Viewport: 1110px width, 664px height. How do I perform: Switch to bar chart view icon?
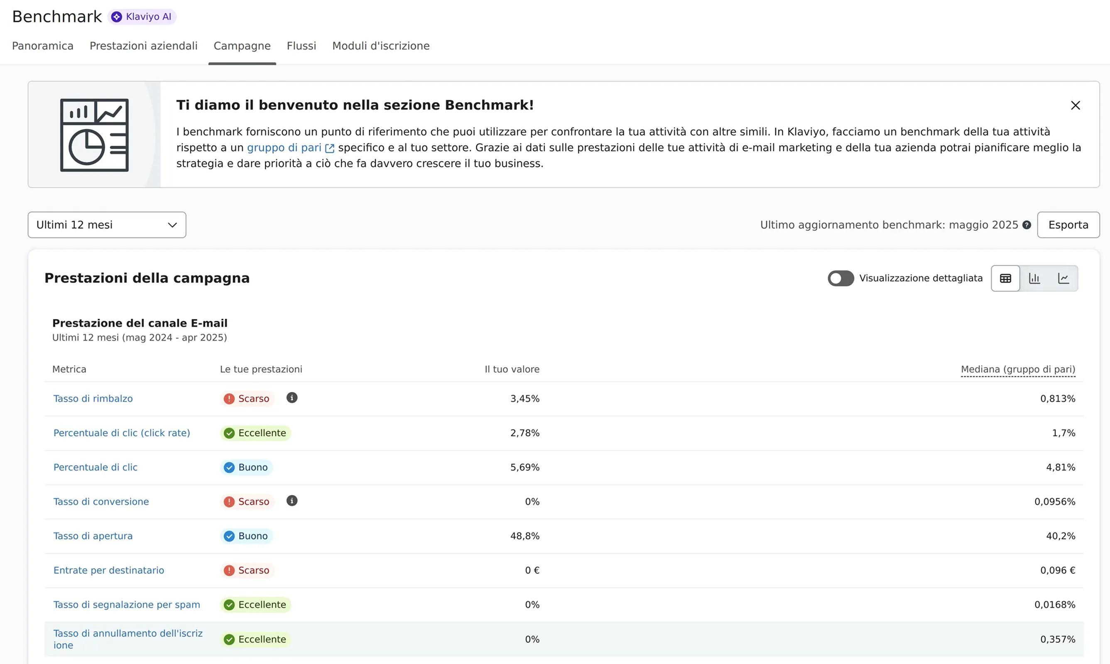tap(1034, 278)
